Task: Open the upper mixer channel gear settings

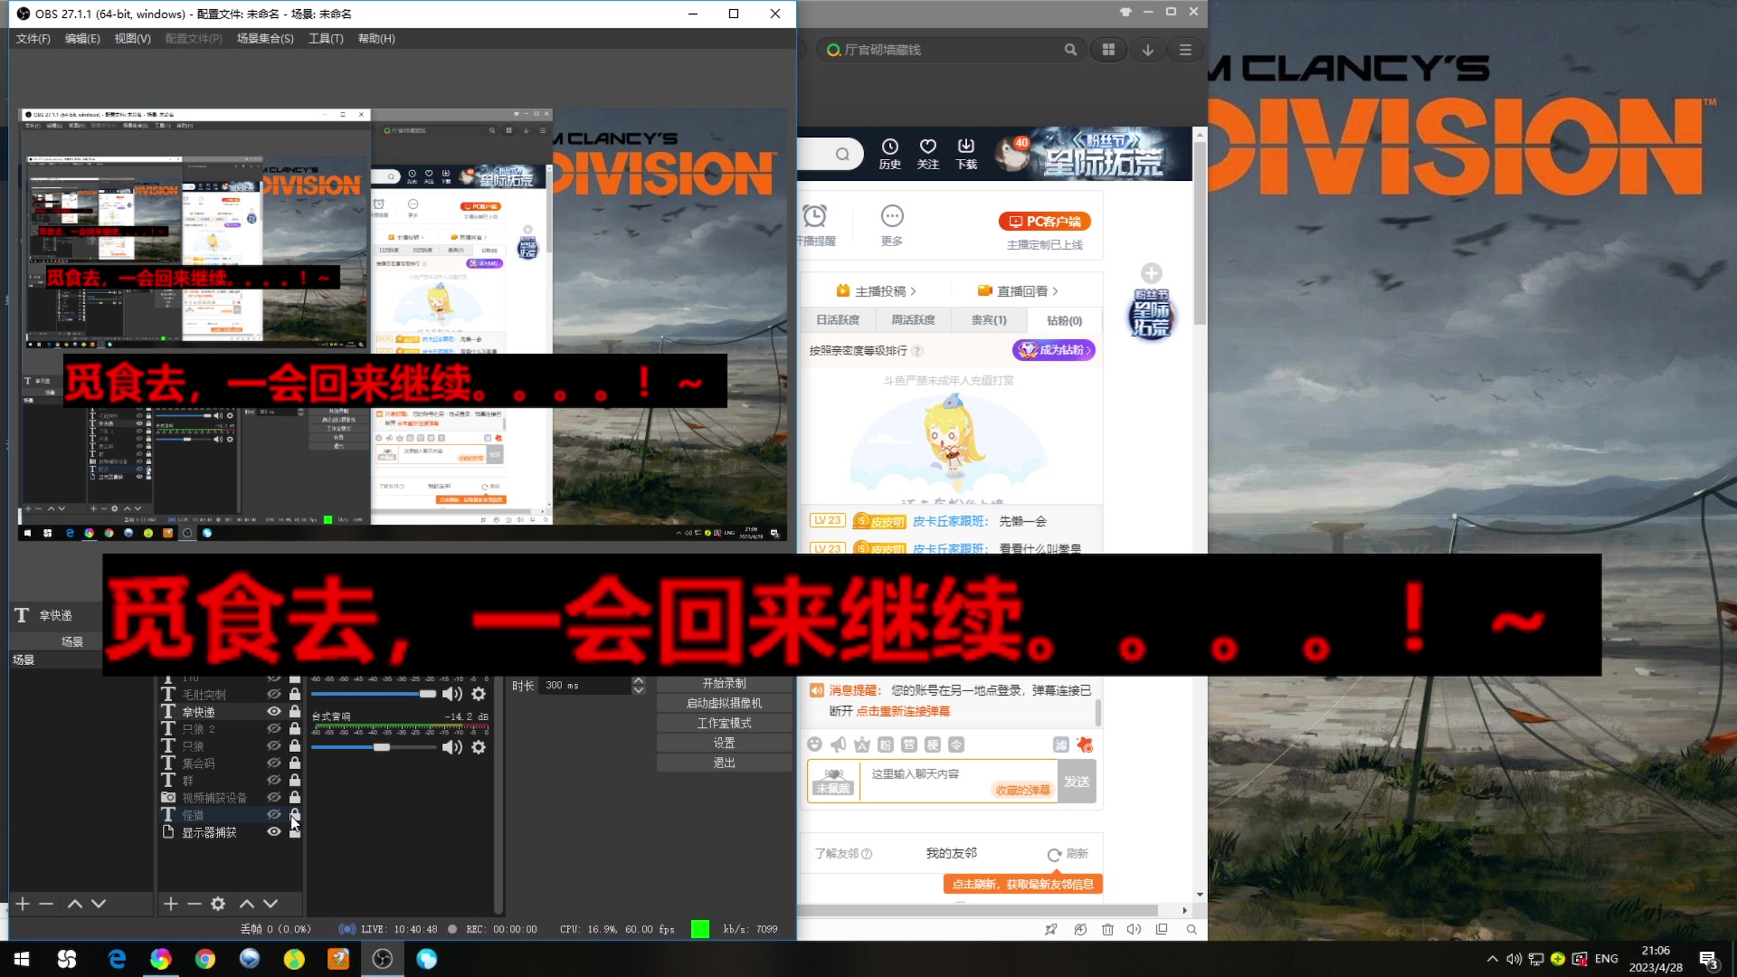Action: (479, 694)
